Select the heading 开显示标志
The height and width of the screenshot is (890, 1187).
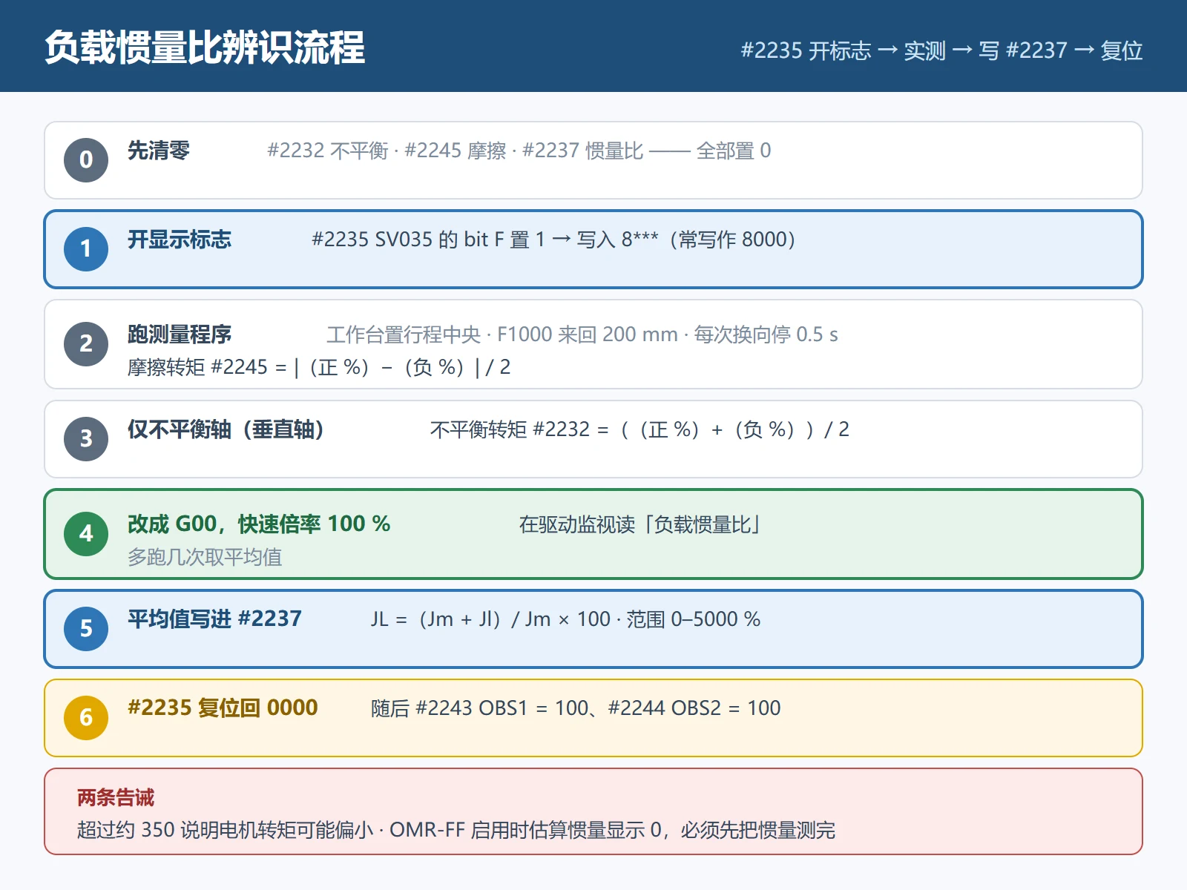click(x=180, y=240)
